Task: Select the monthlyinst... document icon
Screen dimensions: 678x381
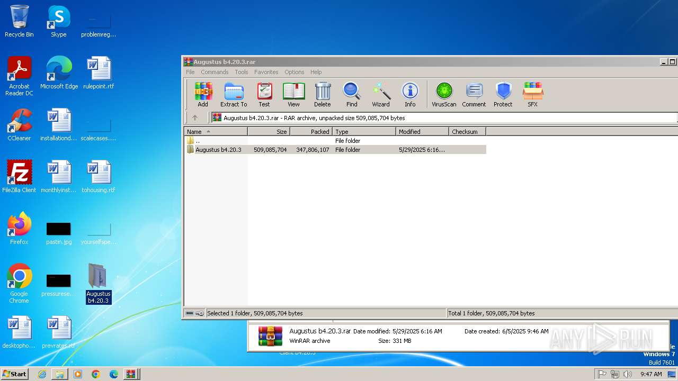Action: coord(59,177)
